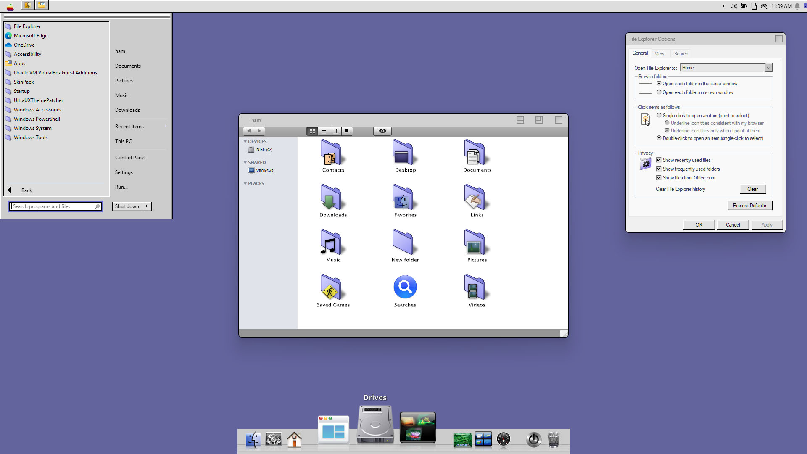807x454 pixels.
Task: Click the eye preview toolbar button
Action: pos(382,131)
